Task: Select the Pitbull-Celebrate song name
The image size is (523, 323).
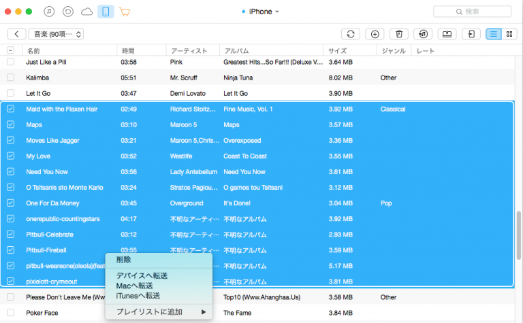Action: pos(50,235)
